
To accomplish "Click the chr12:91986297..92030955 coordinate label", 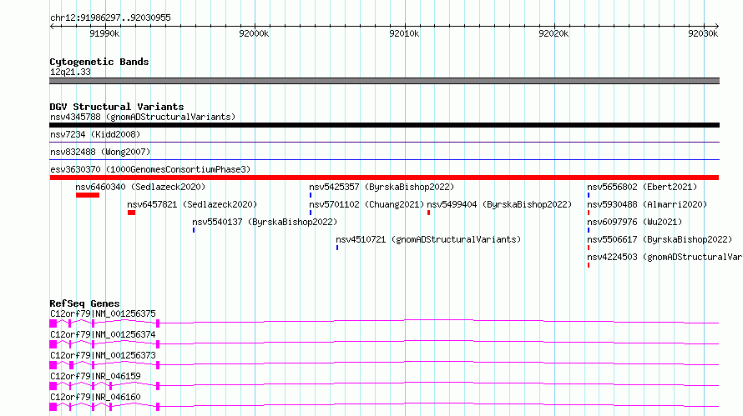I will point(110,18).
